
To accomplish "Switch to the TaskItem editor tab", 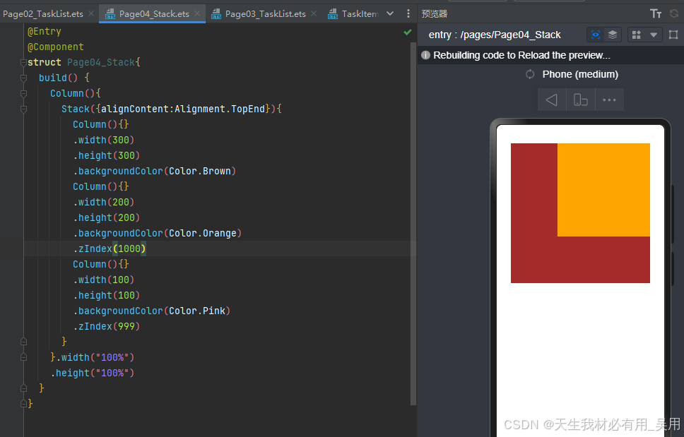I will tap(353, 14).
